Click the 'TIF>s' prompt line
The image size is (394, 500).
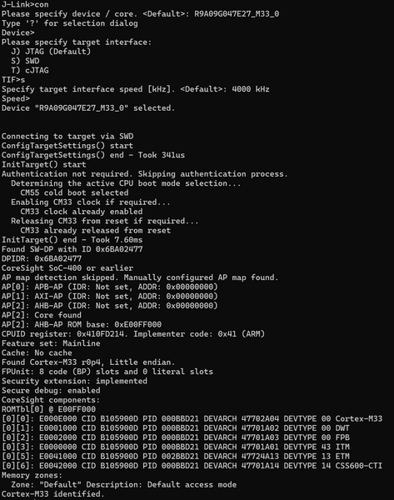pos(13,80)
